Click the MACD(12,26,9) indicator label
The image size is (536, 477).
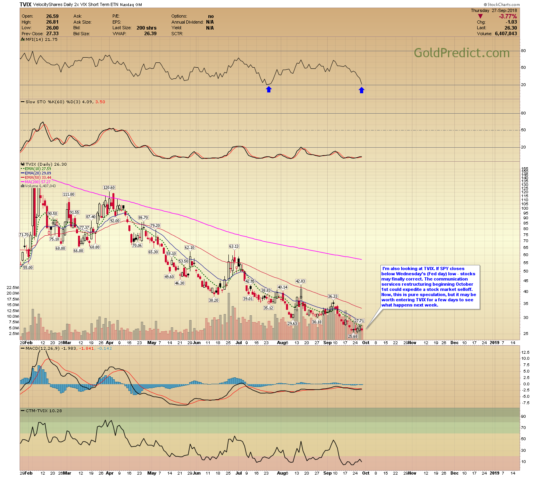click(x=69, y=348)
